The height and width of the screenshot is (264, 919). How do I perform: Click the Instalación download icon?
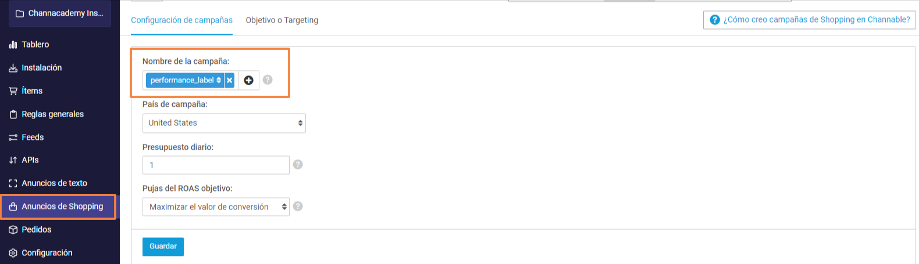click(13, 68)
